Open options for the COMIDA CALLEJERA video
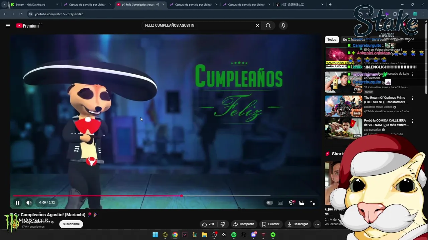The height and width of the screenshot is (240, 428). pyautogui.click(x=413, y=121)
